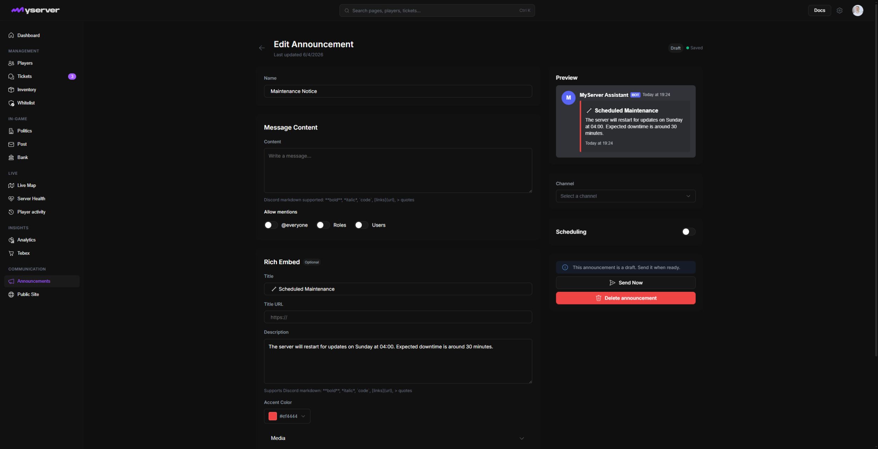Click the Player activity clock icon
The image size is (878, 449).
click(x=11, y=212)
